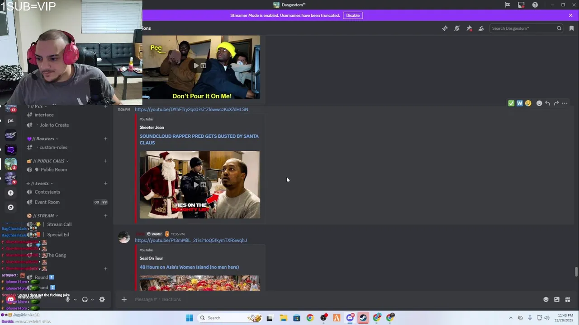Click the chat scrollbar handle
The width and height of the screenshot is (579, 325).
coord(576,272)
